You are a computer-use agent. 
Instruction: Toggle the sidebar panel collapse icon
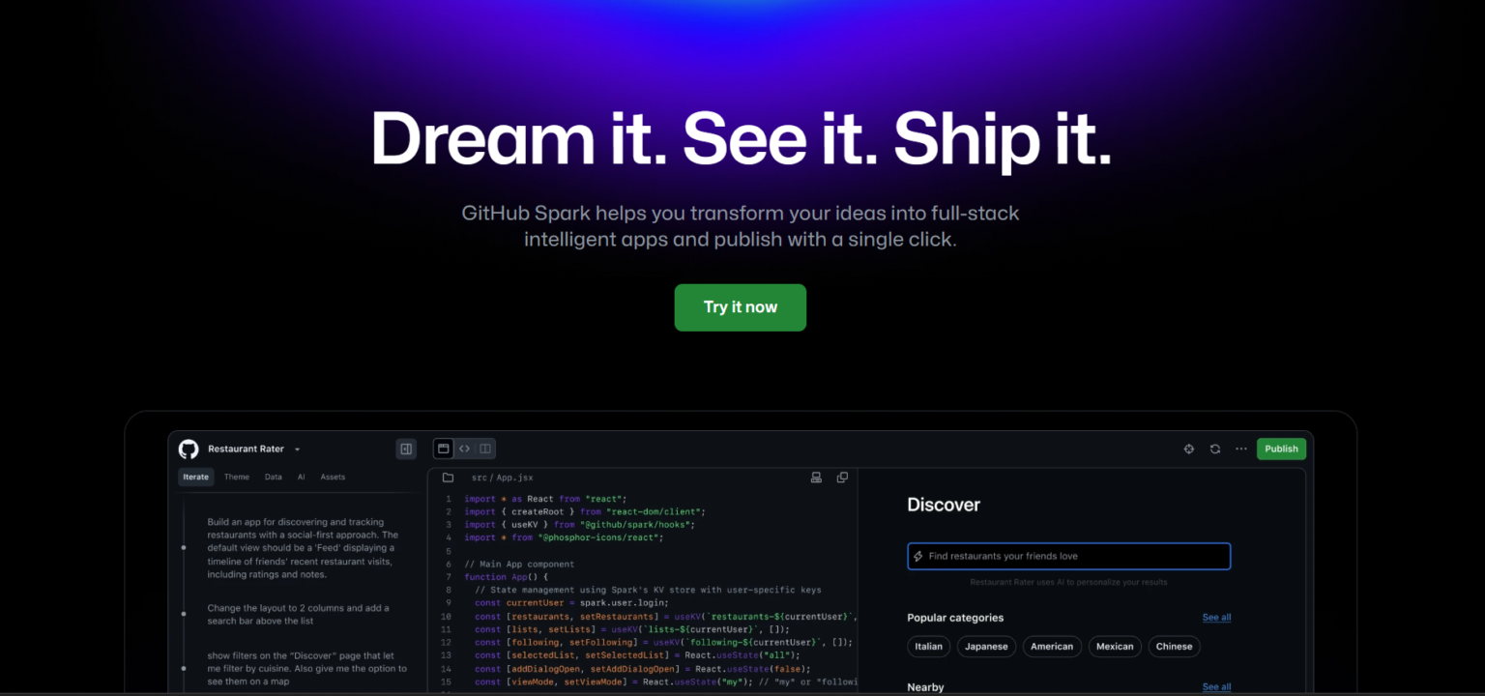[x=406, y=449]
